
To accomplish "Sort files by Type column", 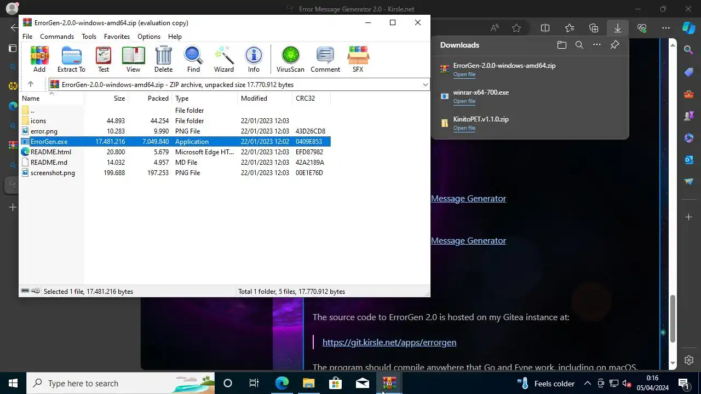I will (205, 99).
